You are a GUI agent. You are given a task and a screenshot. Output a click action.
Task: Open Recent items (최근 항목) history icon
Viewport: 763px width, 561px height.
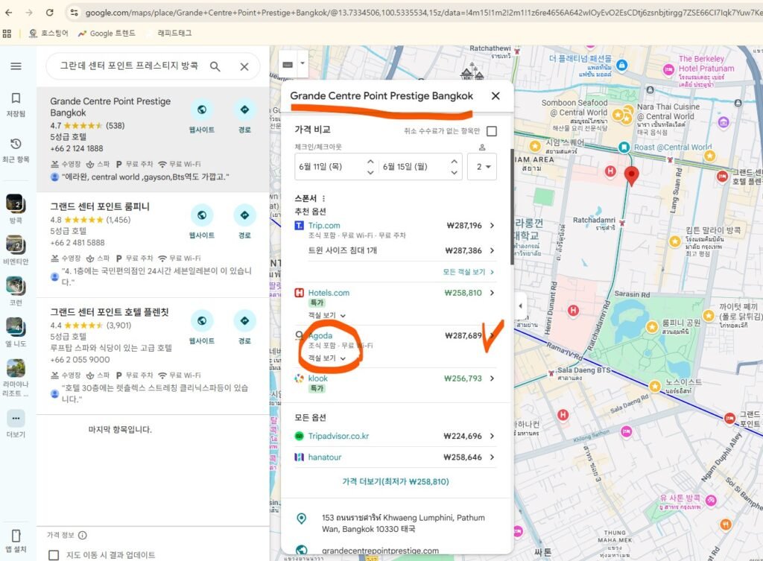[16, 144]
